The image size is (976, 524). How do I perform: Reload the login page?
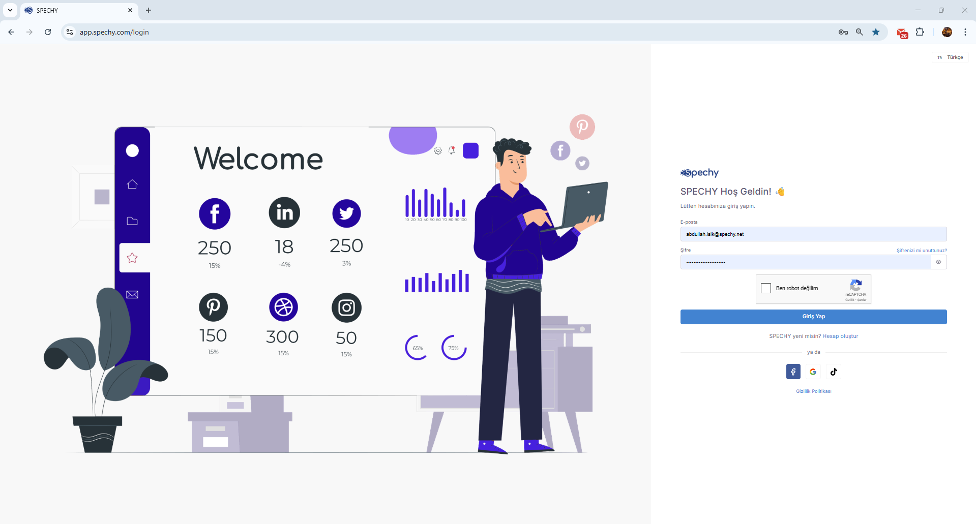pos(48,32)
